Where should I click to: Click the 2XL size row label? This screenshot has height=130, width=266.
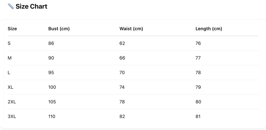12,102
